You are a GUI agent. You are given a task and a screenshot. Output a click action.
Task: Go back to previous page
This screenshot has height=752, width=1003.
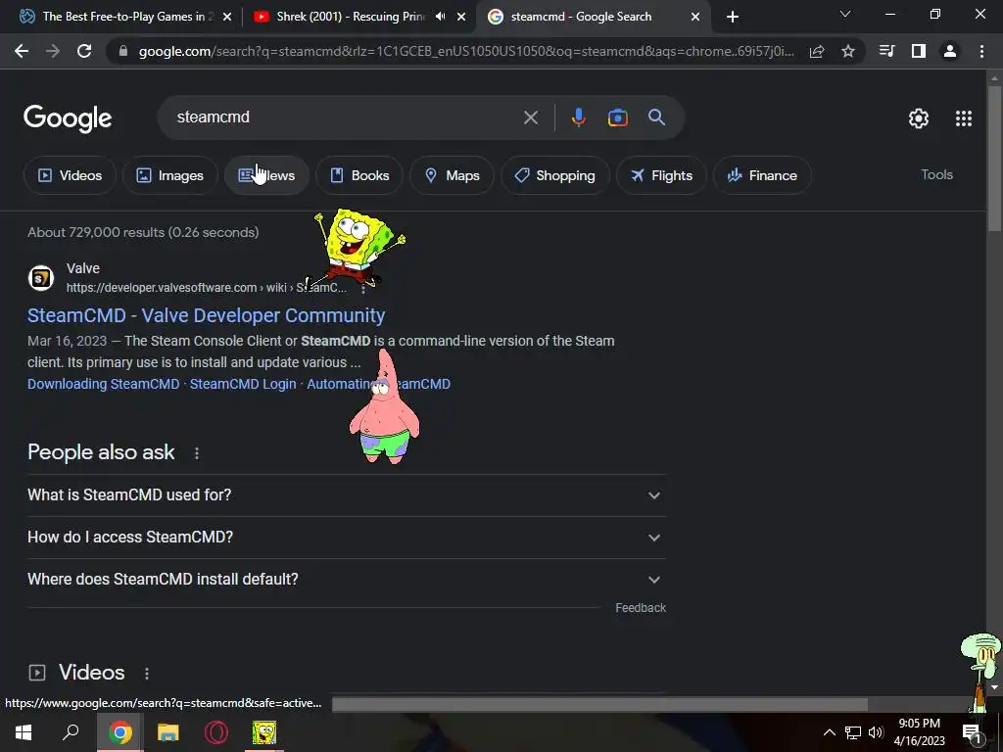(22, 51)
